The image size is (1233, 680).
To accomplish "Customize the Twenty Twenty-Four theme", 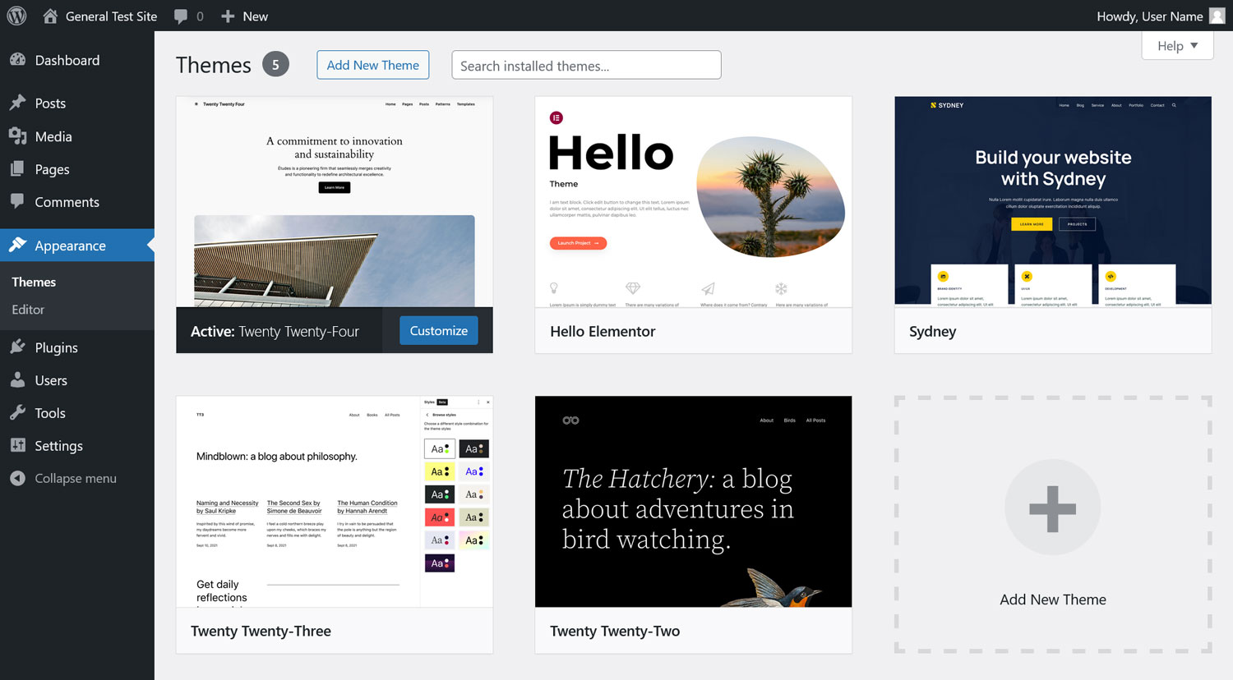I will click(438, 330).
